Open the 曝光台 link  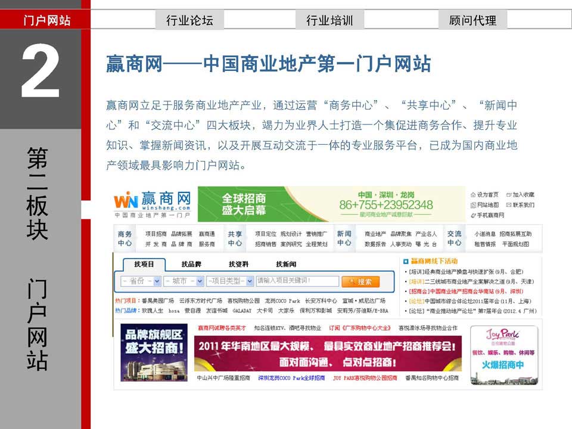coord(426,244)
